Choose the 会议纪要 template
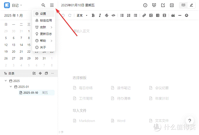 pyautogui.click(x=159, y=88)
